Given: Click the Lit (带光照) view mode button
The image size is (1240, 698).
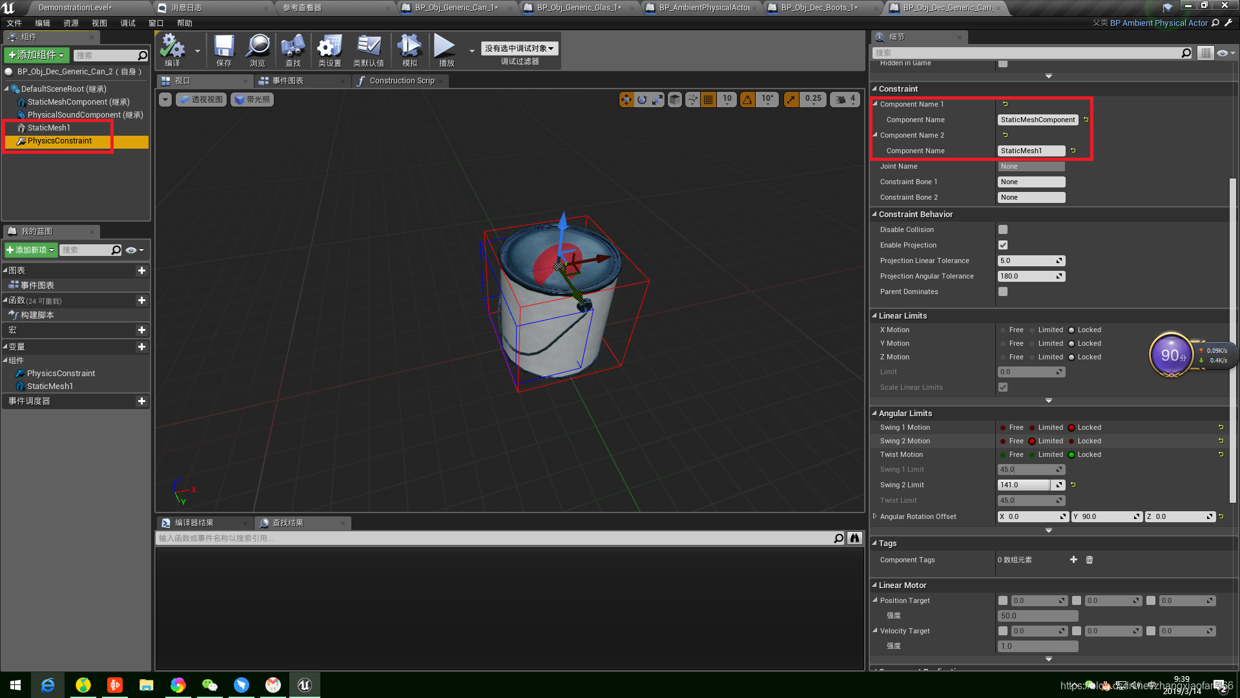Looking at the screenshot, I should pos(253,100).
